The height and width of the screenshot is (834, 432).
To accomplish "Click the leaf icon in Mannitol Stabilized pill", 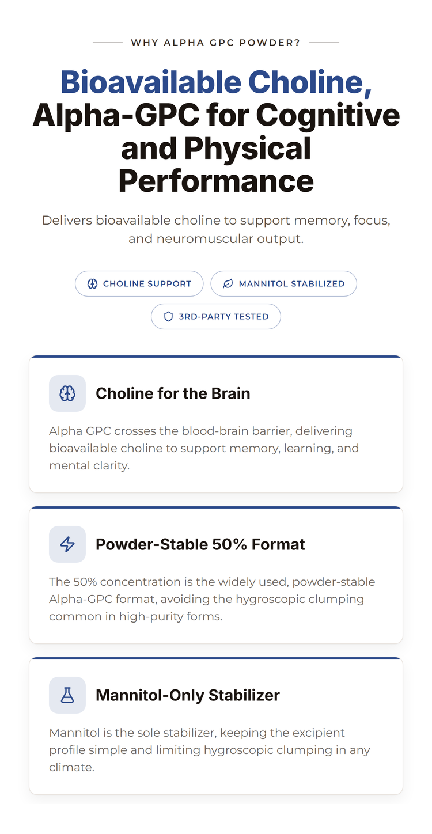I will [228, 283].
